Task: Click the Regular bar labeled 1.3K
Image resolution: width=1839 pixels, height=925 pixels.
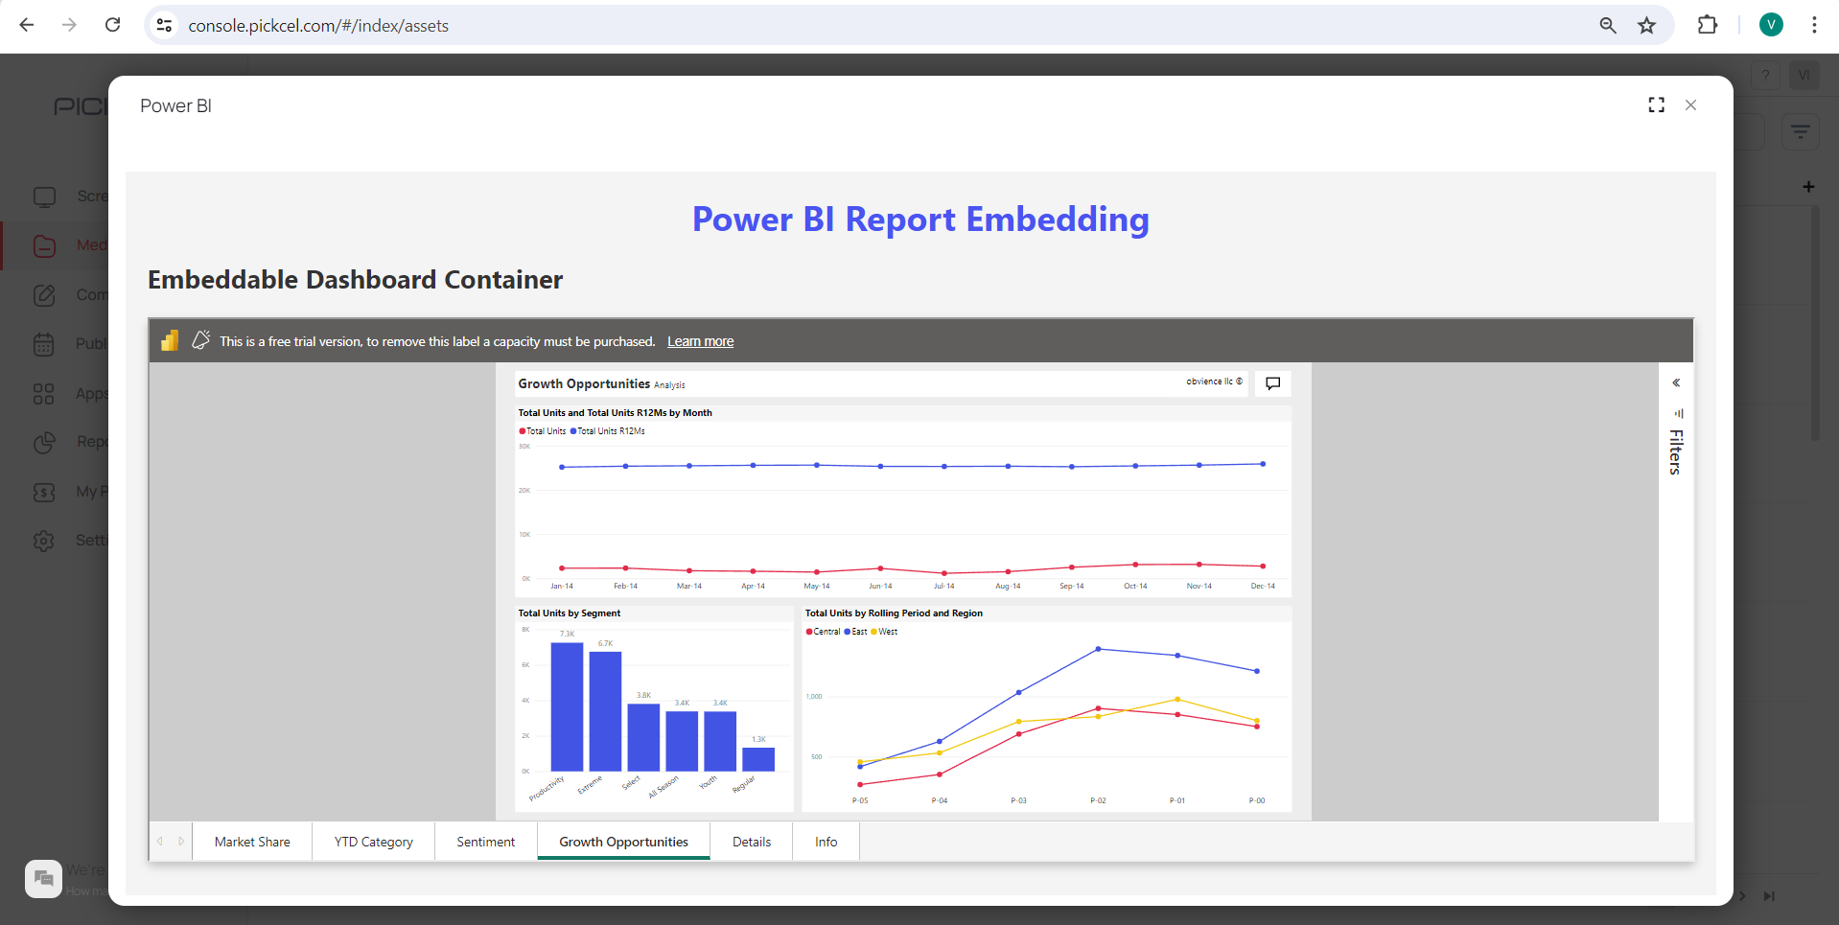Action: point(758,759)
